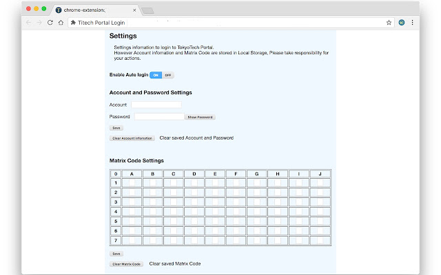Screen dimensions: 441x275
Task: Click matrix cell F2
Action: point(236,192)
